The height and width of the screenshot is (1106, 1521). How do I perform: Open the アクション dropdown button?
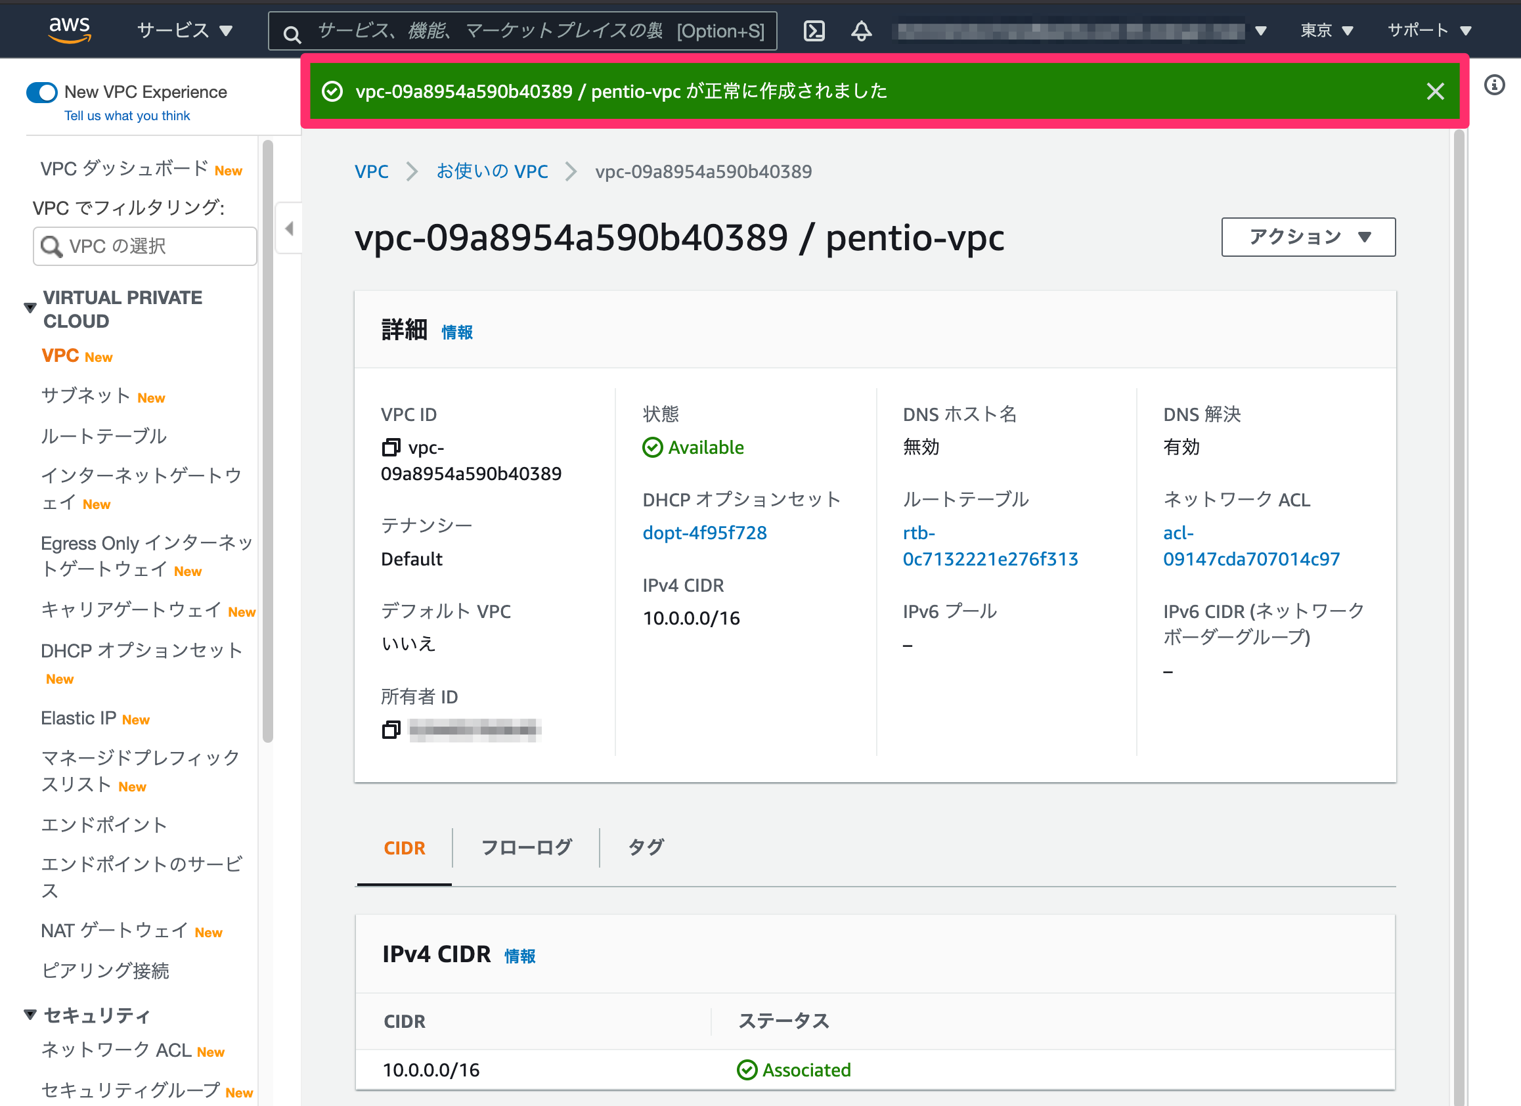pyautogui.click(x=1308, y=236)
